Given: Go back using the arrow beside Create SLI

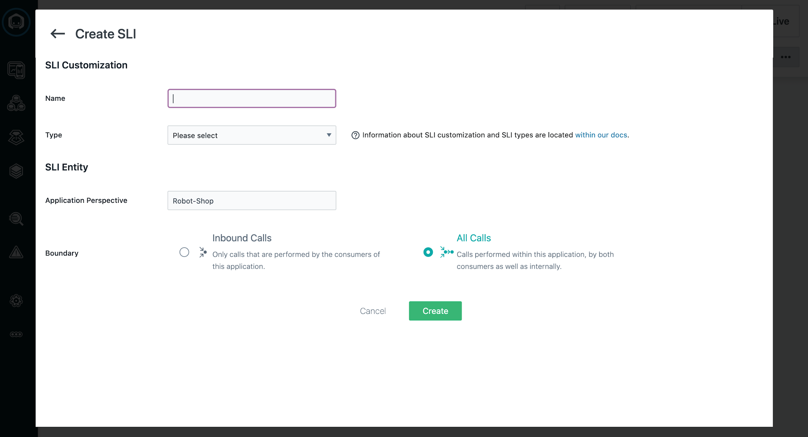Looking at the screenshot, I should click(58, 33).
